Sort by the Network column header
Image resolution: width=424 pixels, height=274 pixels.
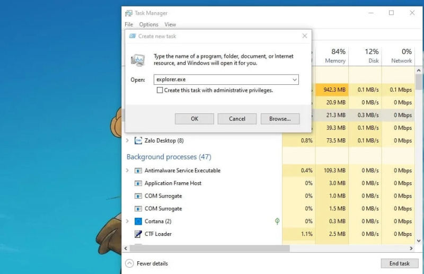[398, 56]
